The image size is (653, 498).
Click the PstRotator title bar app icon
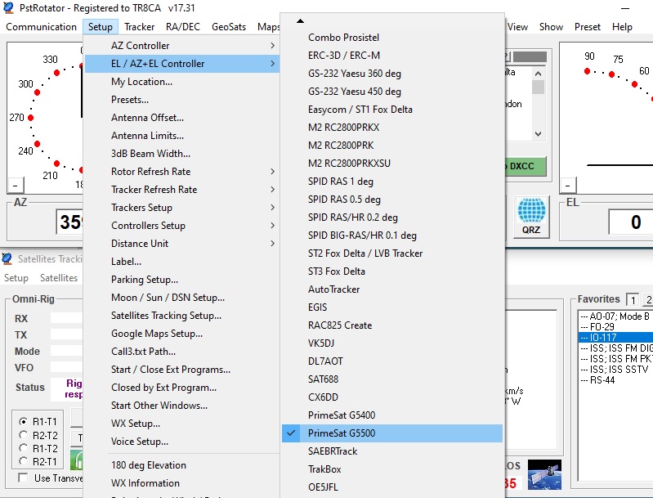pos(8,7)
